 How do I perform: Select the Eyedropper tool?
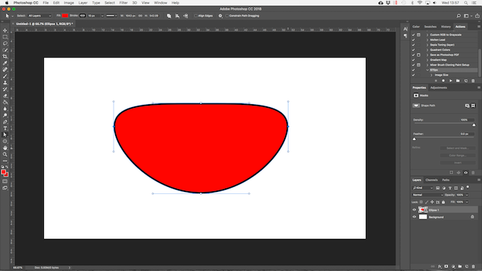pyautogui.click(x=5, y=63)
